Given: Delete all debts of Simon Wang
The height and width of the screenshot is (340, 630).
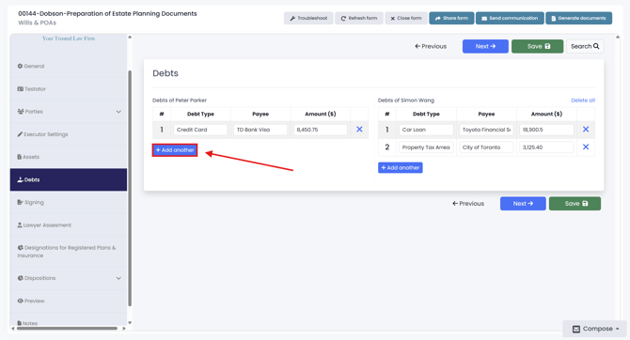Looking at the screenshot, I should point(583,100).
